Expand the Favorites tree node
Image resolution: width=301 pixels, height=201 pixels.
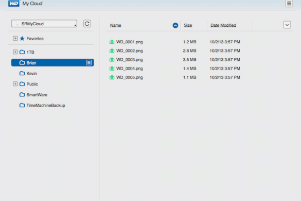coord(15,38)
